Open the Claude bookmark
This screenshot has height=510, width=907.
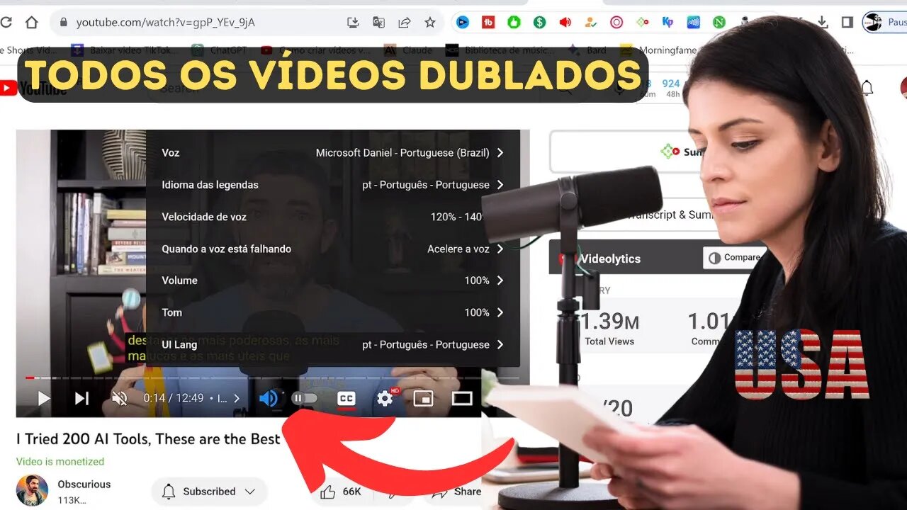click(408, 50)
